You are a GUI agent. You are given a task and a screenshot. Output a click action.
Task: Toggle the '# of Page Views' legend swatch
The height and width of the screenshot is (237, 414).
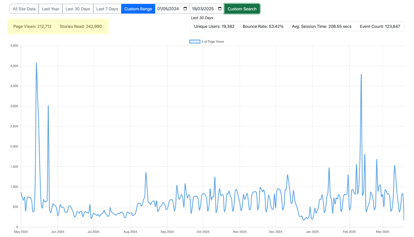(x=194, y=41)
